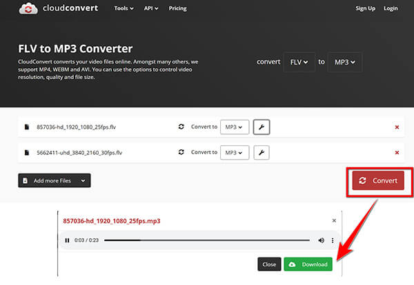Open MP3 format dropdown for 857036-hd file
The image size is (414, 285).
pos(235,127)
